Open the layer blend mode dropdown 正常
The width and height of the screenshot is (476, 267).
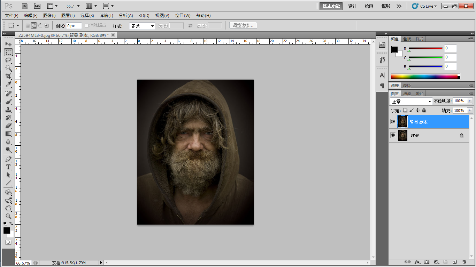(411, 101)
